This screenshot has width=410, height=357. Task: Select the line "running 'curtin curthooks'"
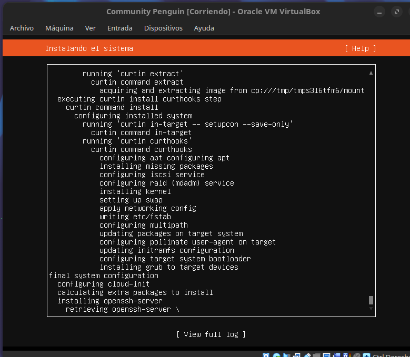pyautogui.click(x=137, y=141)
